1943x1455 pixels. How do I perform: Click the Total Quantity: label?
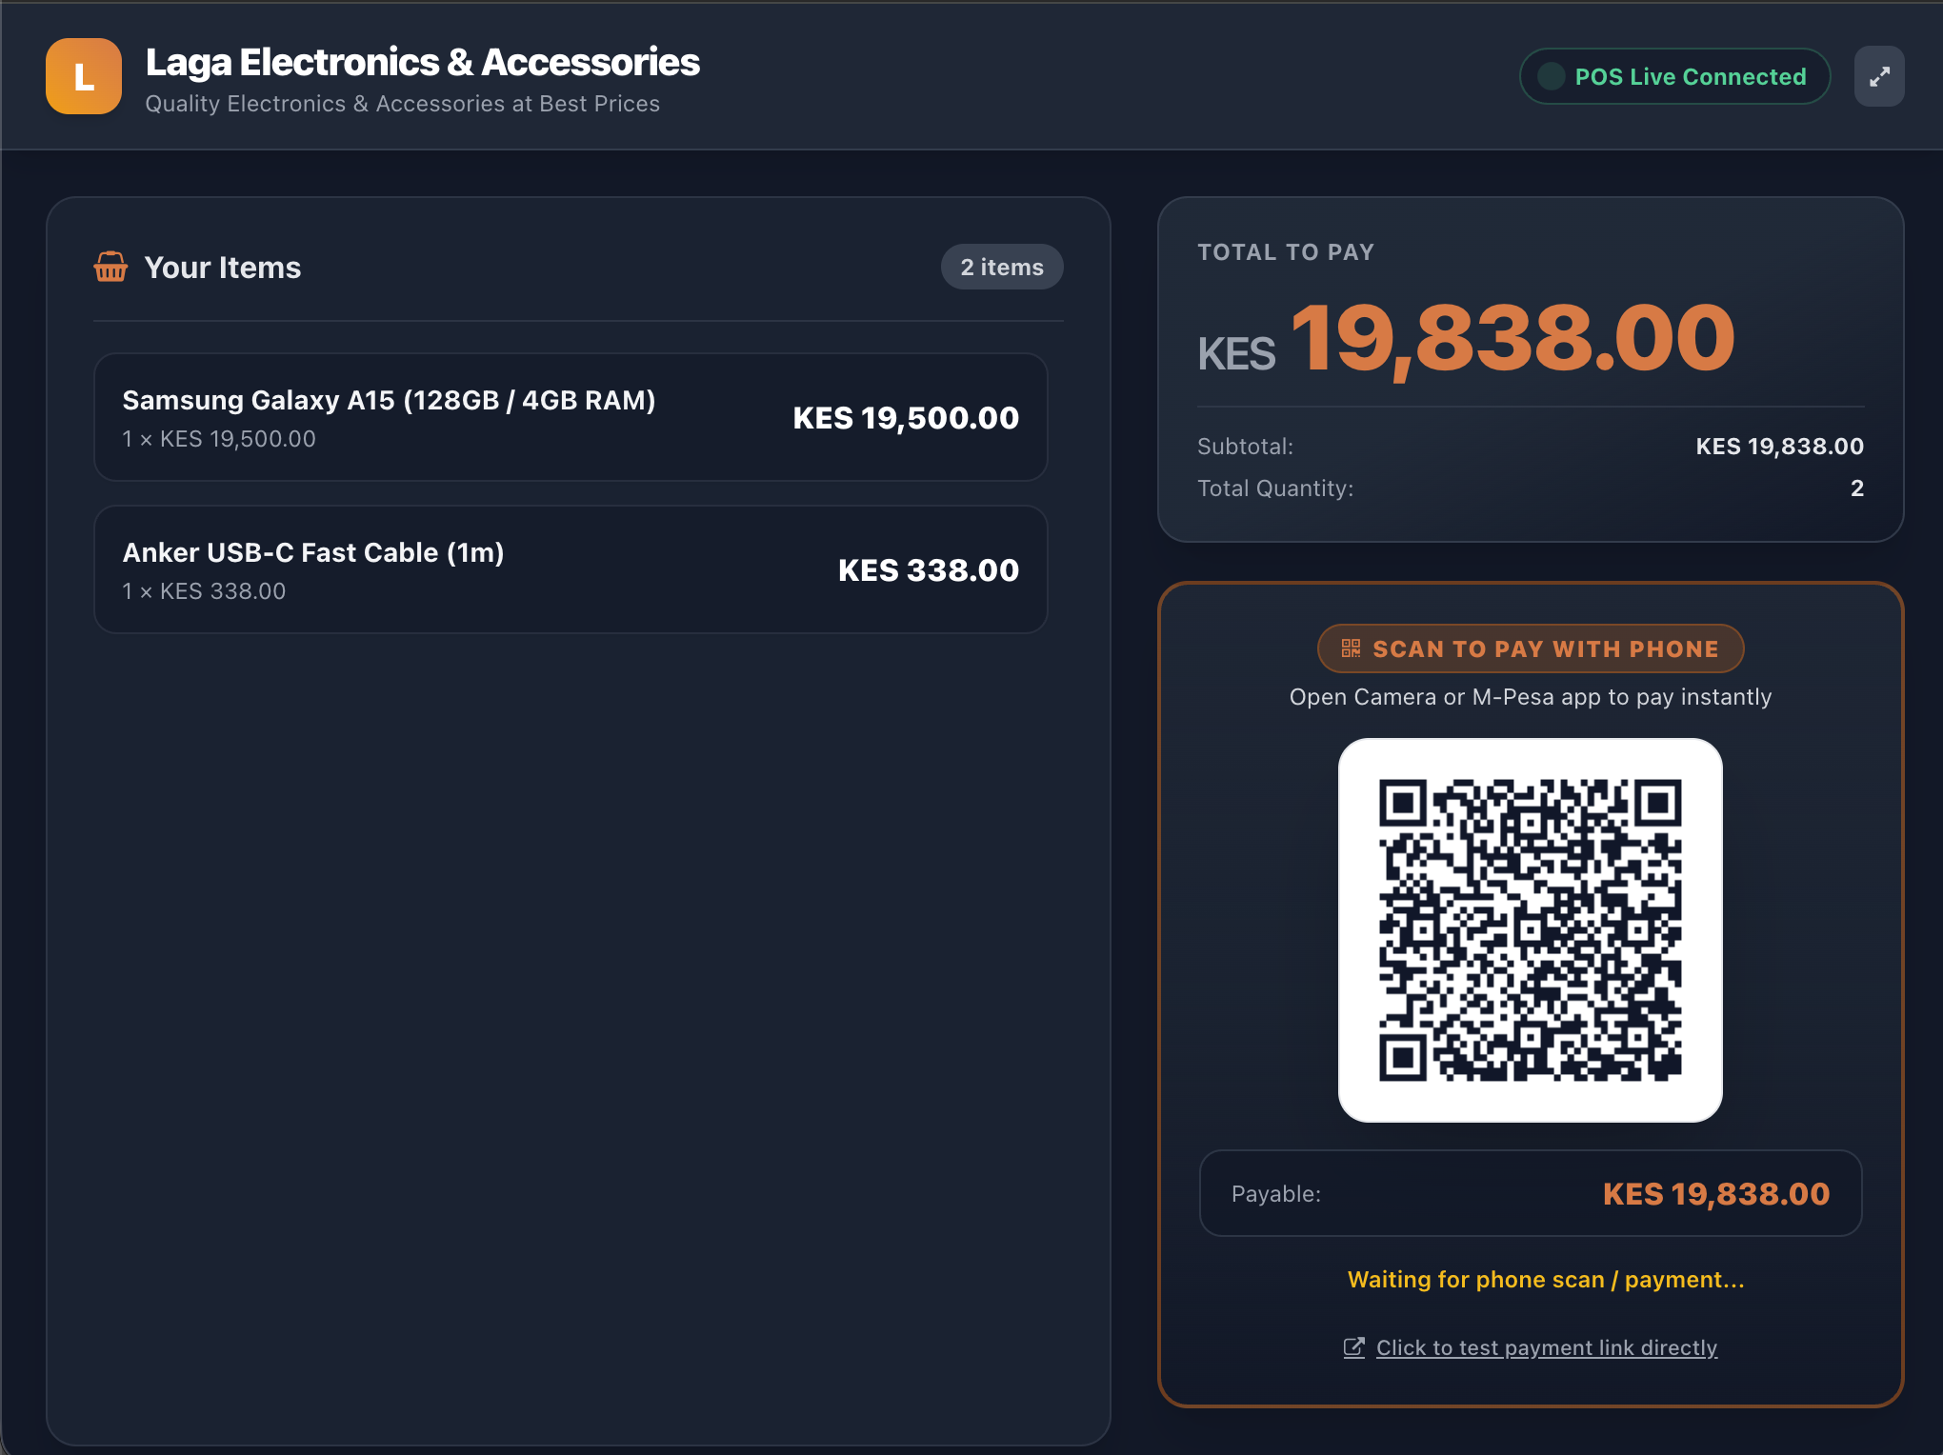[x=1275, y=488]
